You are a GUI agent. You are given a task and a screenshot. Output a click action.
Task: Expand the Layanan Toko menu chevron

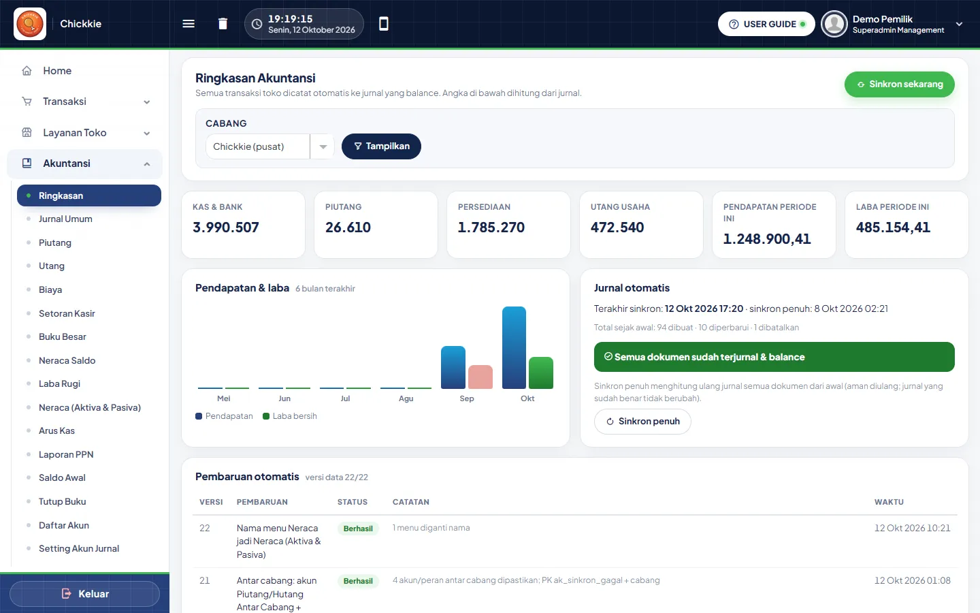click(x=147, y=133)
